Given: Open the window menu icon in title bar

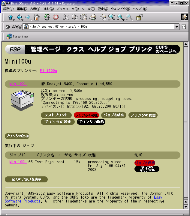Looking at the screenshot, I should click(3, 3).
